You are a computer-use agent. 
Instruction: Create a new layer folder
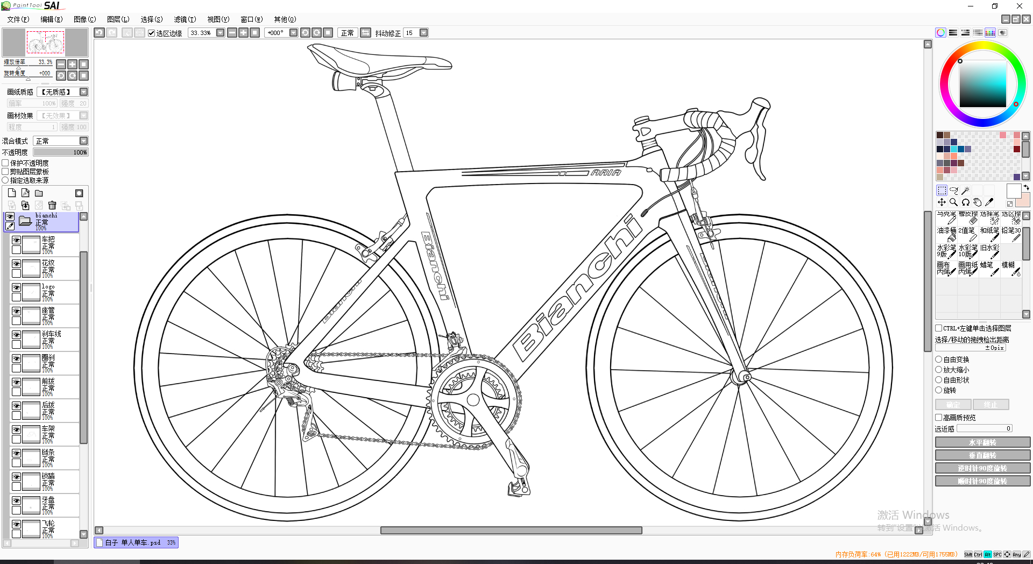pos(39,193)
